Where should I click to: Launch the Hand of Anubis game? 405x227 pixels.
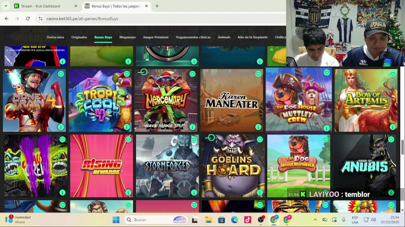point(365,166)
